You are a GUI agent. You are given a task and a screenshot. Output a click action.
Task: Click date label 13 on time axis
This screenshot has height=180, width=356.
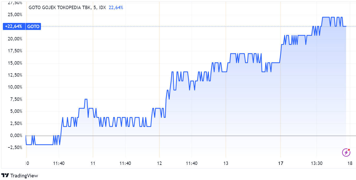tap(226, 163)
